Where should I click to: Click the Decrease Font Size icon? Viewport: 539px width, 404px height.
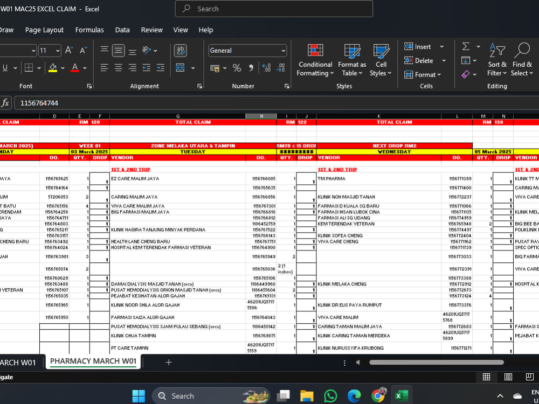pyautogui.click(x=84, y=51)
